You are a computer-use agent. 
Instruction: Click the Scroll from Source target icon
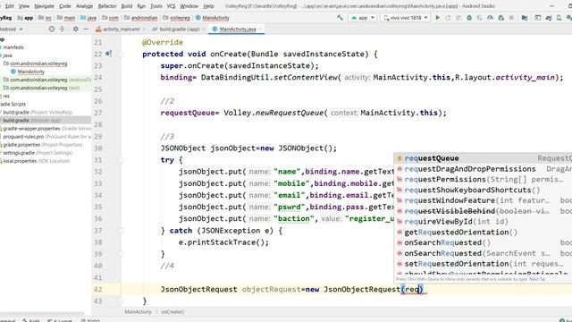tap(52, 29)
